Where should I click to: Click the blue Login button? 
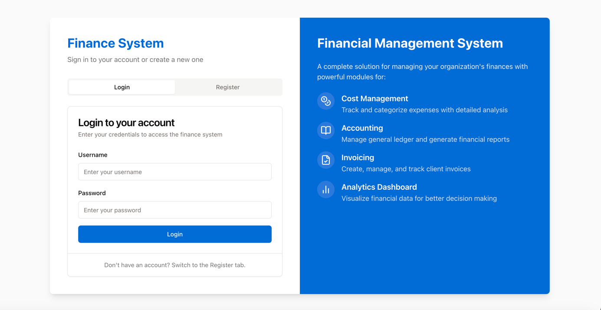point(175,234)
